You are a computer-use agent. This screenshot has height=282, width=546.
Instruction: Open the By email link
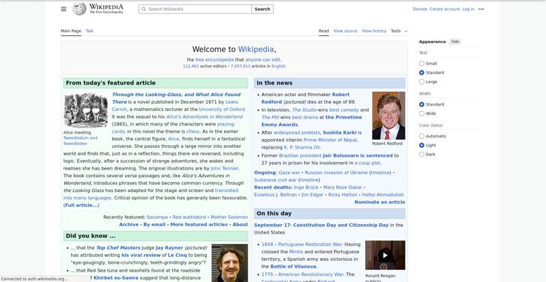coord(154,225)
